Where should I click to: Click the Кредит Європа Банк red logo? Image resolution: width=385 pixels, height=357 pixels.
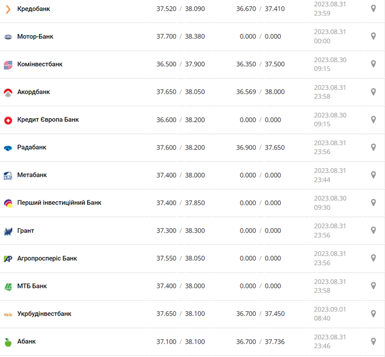(x=8, y=120)
